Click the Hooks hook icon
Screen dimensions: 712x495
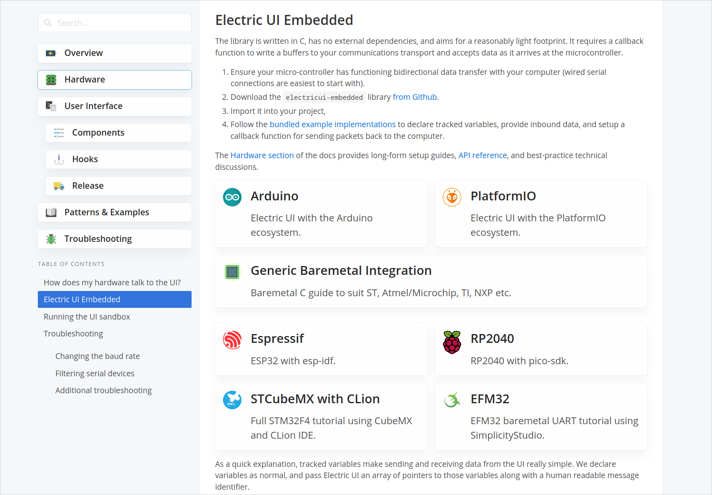click(x=59, y=159)
